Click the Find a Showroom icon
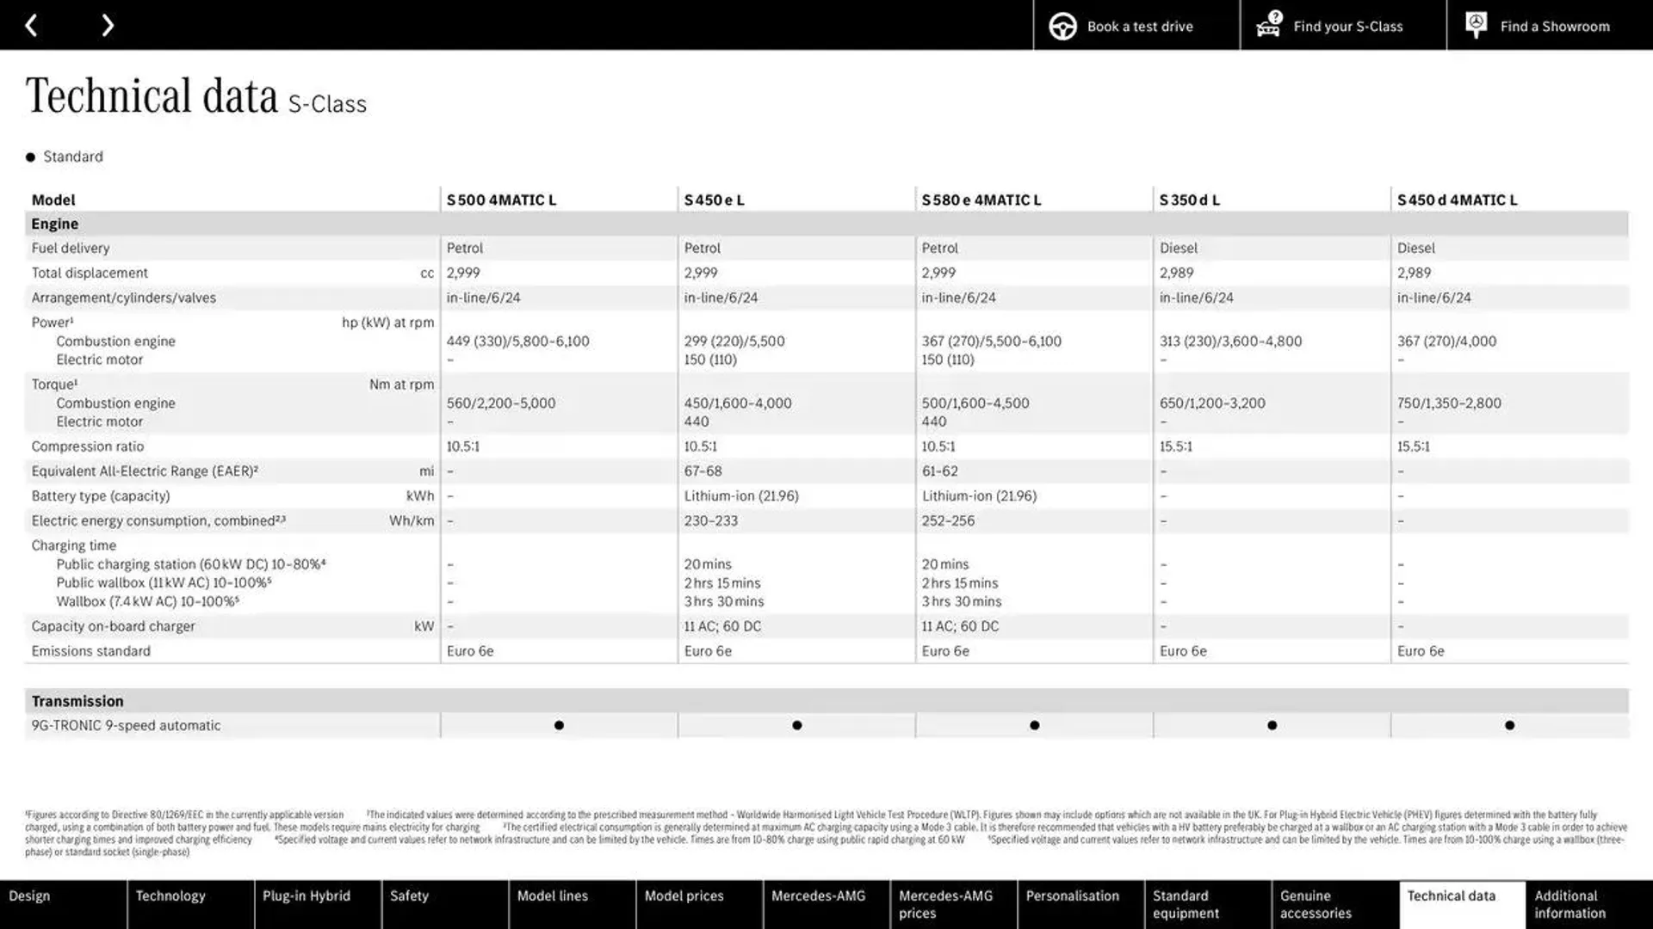Viewport: 1653px width, 929px height. click(1476, 25)
